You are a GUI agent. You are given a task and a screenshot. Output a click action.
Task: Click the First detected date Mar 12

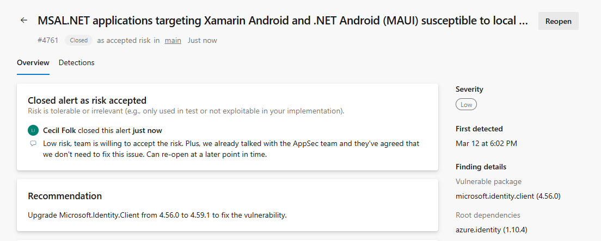[486, 144]
